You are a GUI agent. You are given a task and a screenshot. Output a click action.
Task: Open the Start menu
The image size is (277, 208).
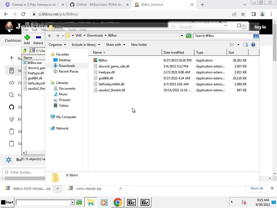(7, 202)
